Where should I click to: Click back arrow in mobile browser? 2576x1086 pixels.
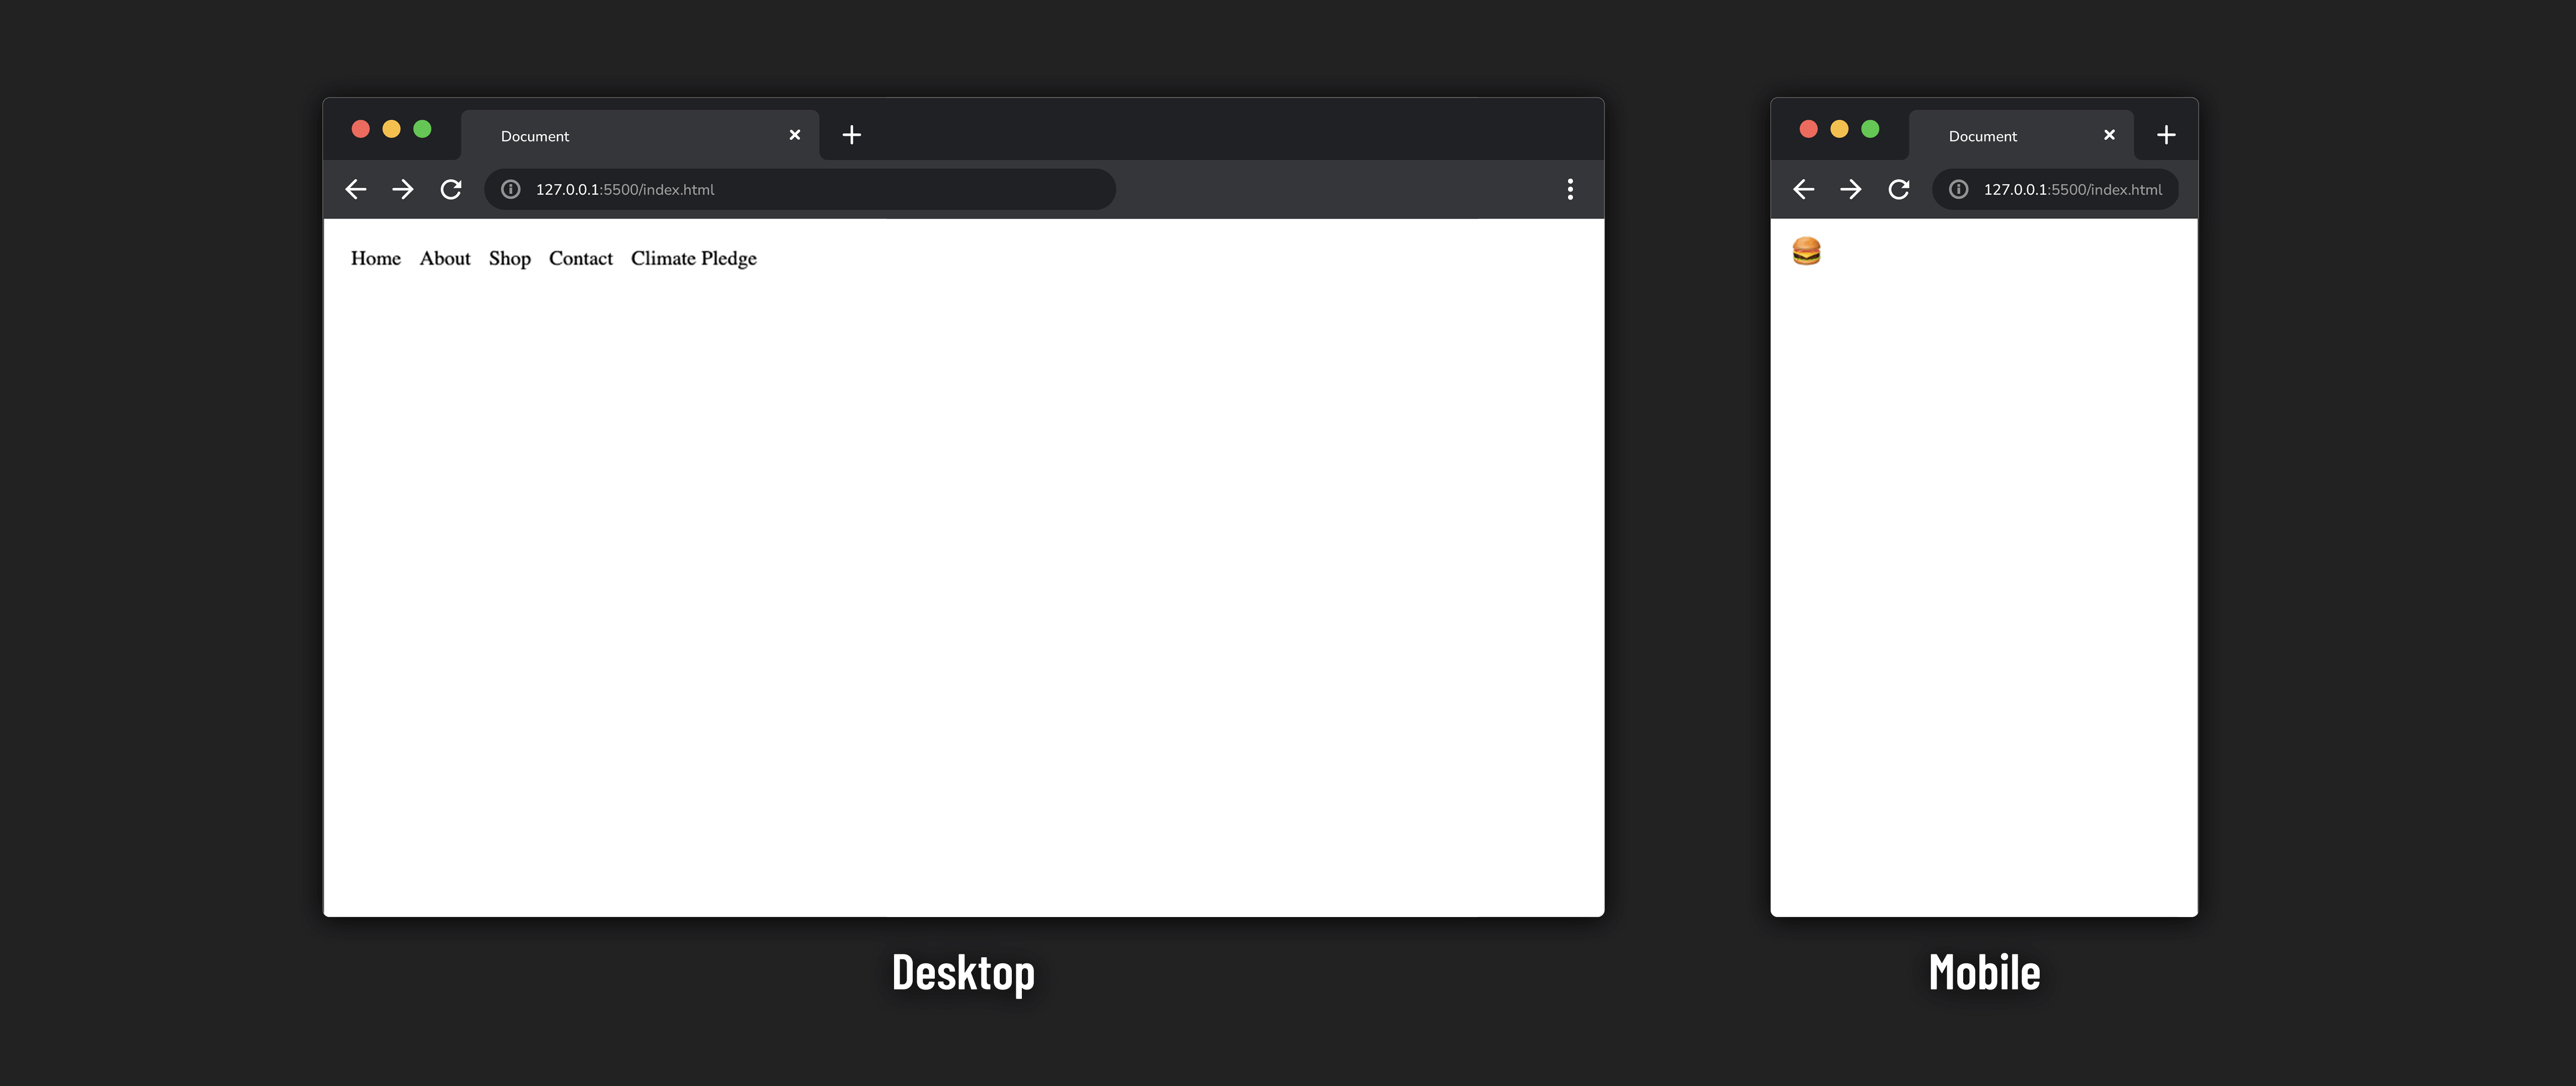pyautogui.click(x=1803, y=190)
